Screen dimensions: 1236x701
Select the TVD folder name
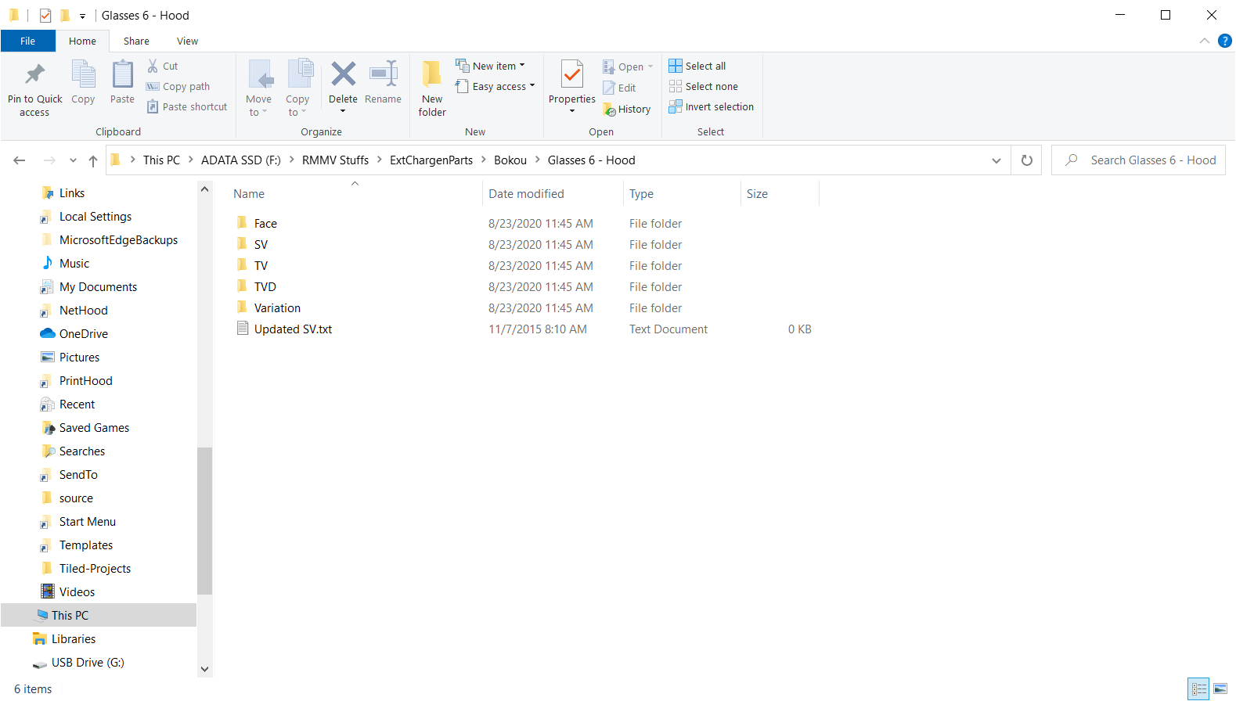click(265, 287)
